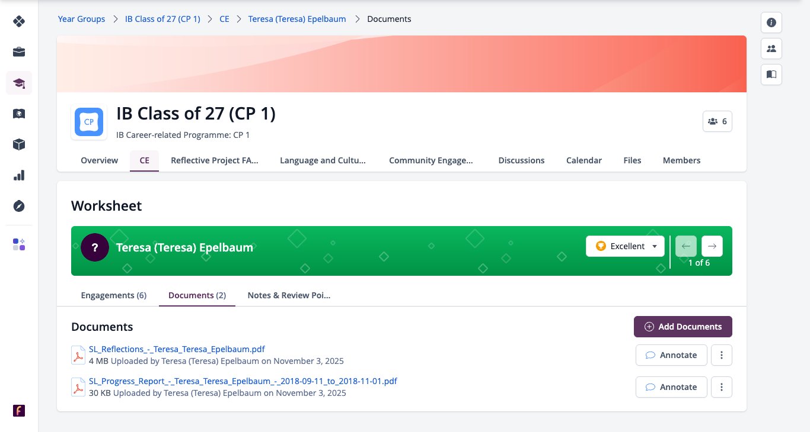Open the Discussions tab

tap(521, 160)
